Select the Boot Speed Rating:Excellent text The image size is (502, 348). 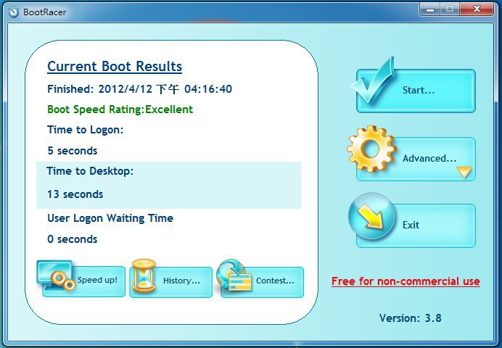click(x=120, y=109)
